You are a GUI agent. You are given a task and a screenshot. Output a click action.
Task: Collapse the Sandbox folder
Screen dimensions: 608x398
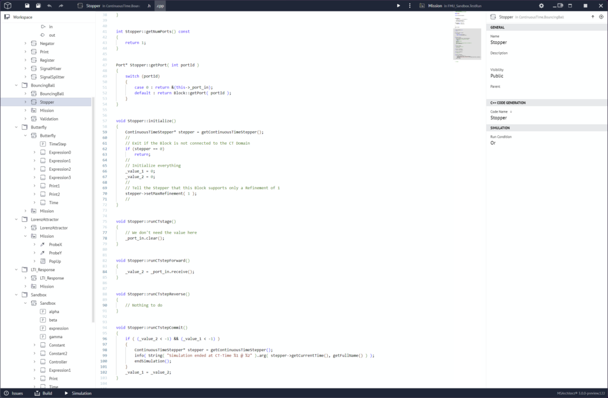tap(16, 295)
